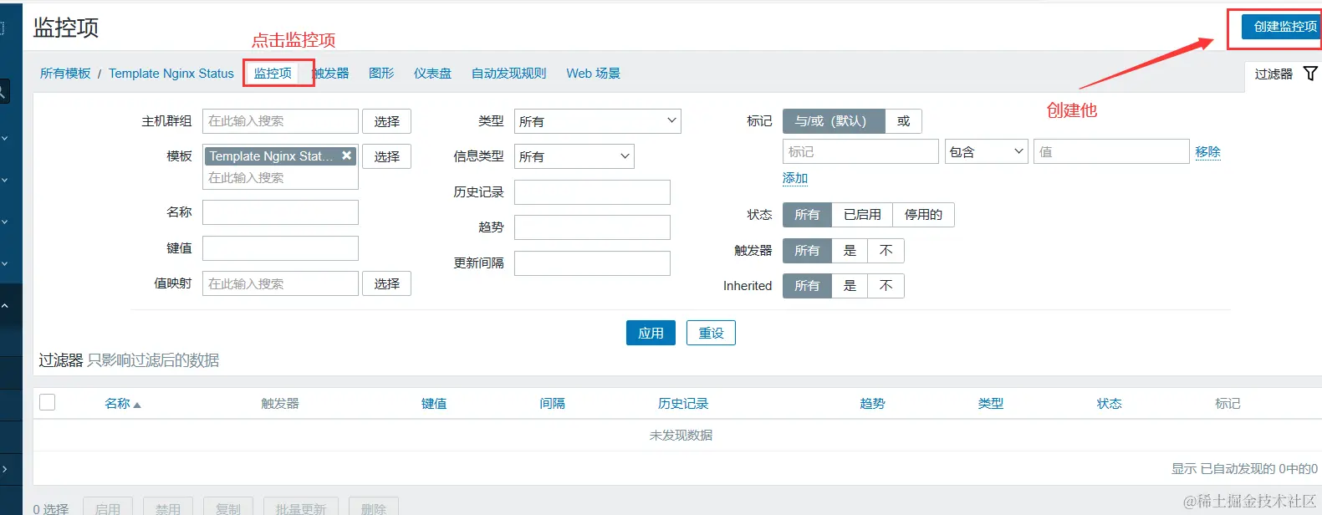The image size is (1322, 515).
Task: Focus the 标记 tag name field
Action: point(860,151)
